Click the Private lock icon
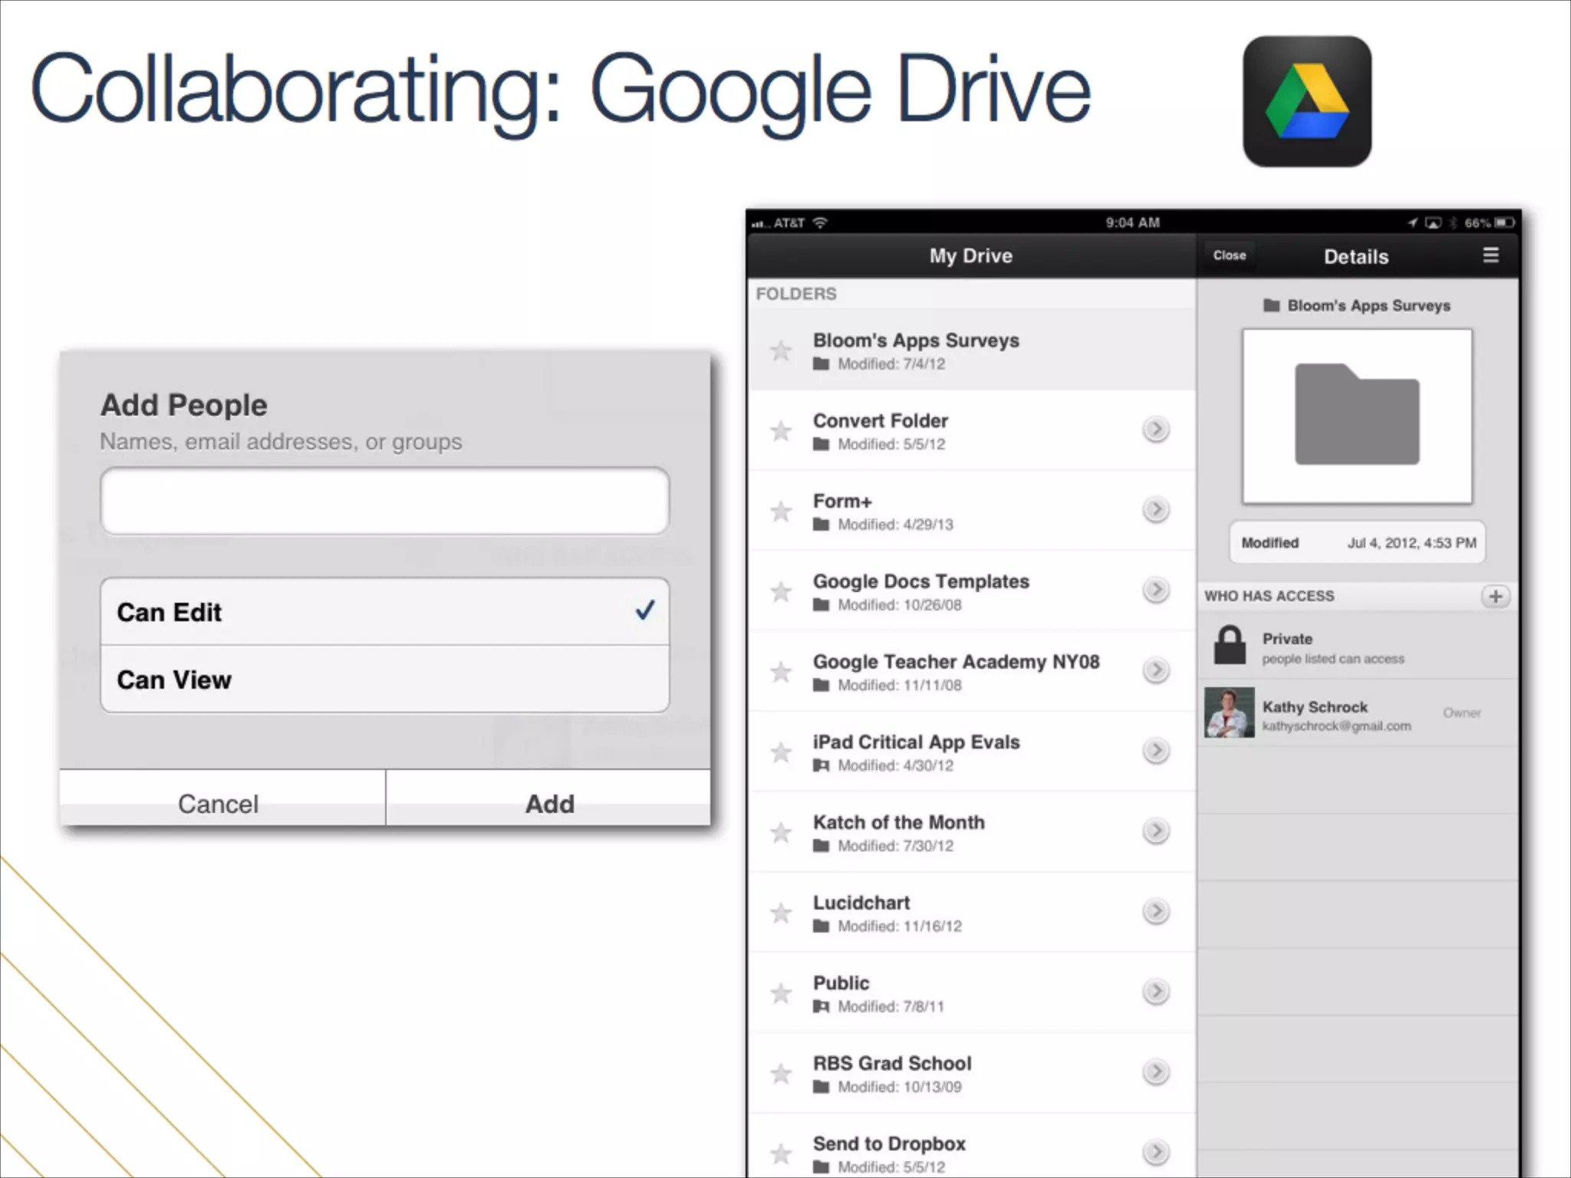 1230,645
